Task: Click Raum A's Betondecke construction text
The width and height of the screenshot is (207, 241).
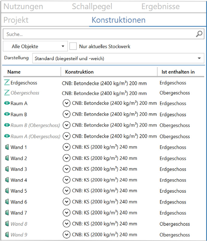Action: tap(114, 103)
